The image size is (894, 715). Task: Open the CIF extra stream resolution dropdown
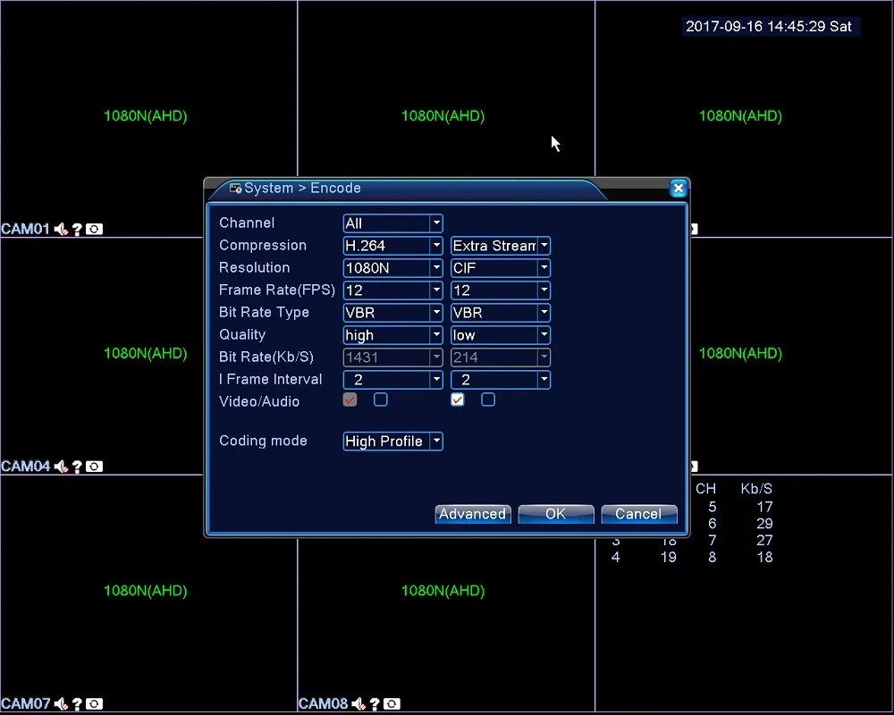click(500, 268)
